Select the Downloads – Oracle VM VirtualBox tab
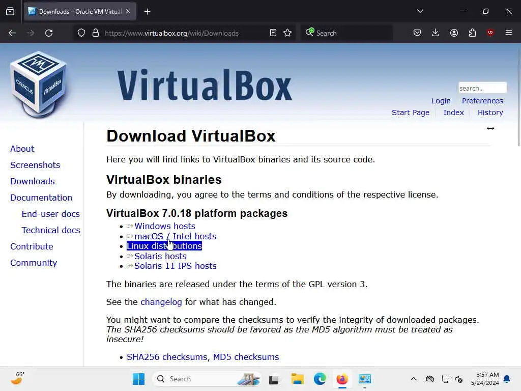Viewport: 521px width, 391px height. tap(80, 12)
